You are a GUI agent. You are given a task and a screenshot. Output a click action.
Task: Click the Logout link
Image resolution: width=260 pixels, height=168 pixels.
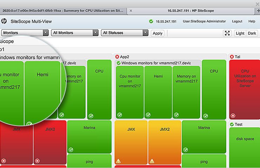(237, 21)
